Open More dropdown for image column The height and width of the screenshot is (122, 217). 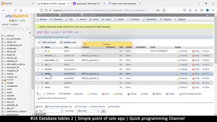206,74
